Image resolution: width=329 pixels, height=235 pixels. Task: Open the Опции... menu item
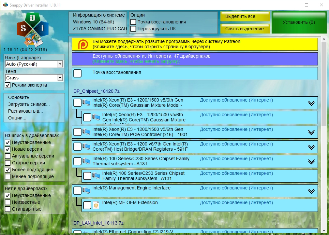tap(17, 118)
